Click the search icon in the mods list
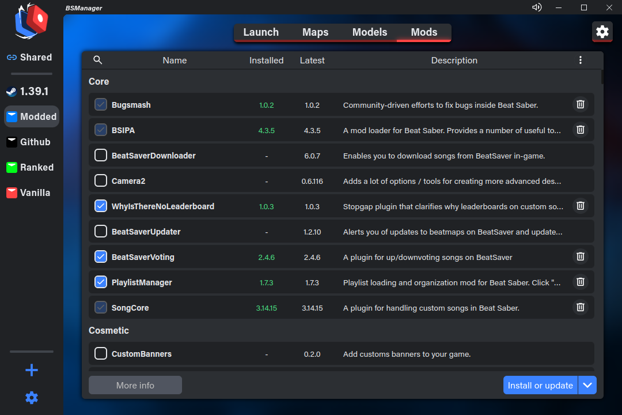This screenshot has height=415, width=622. [97, 60]
